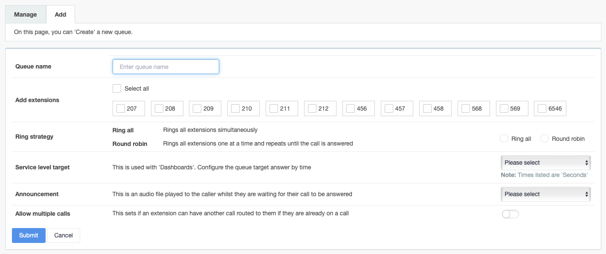This screenshot has width=606, height=254.
Task: Tick the extension 207 checkbox
Action: coord(121,108)
